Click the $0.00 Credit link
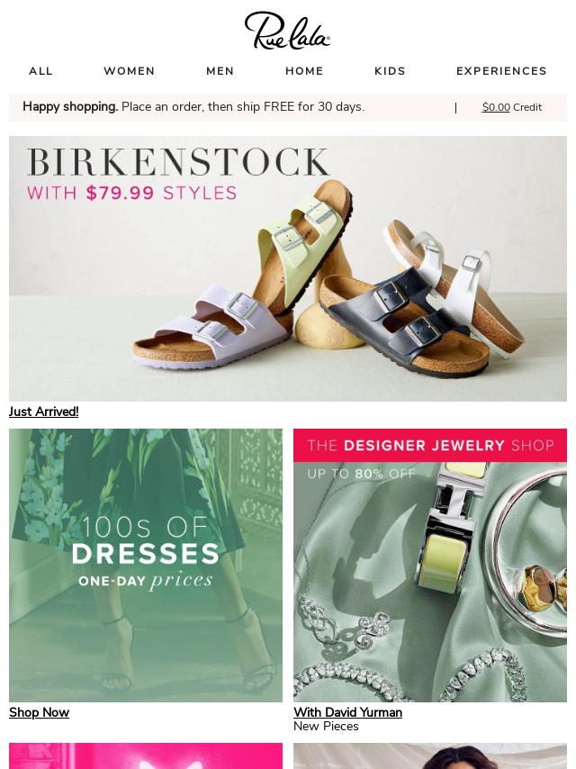576x769 pixels. 512,107
